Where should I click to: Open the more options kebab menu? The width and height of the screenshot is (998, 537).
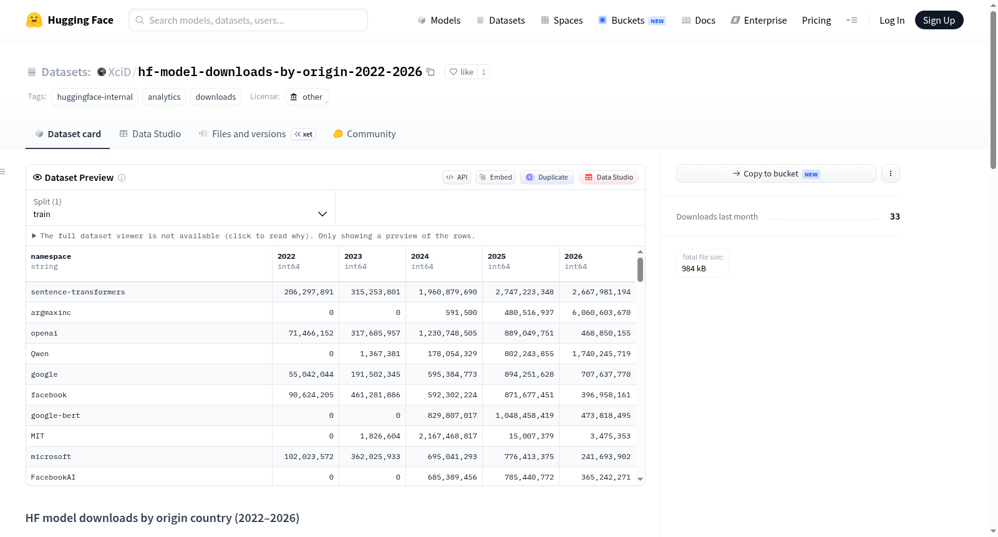click(891, 173)
